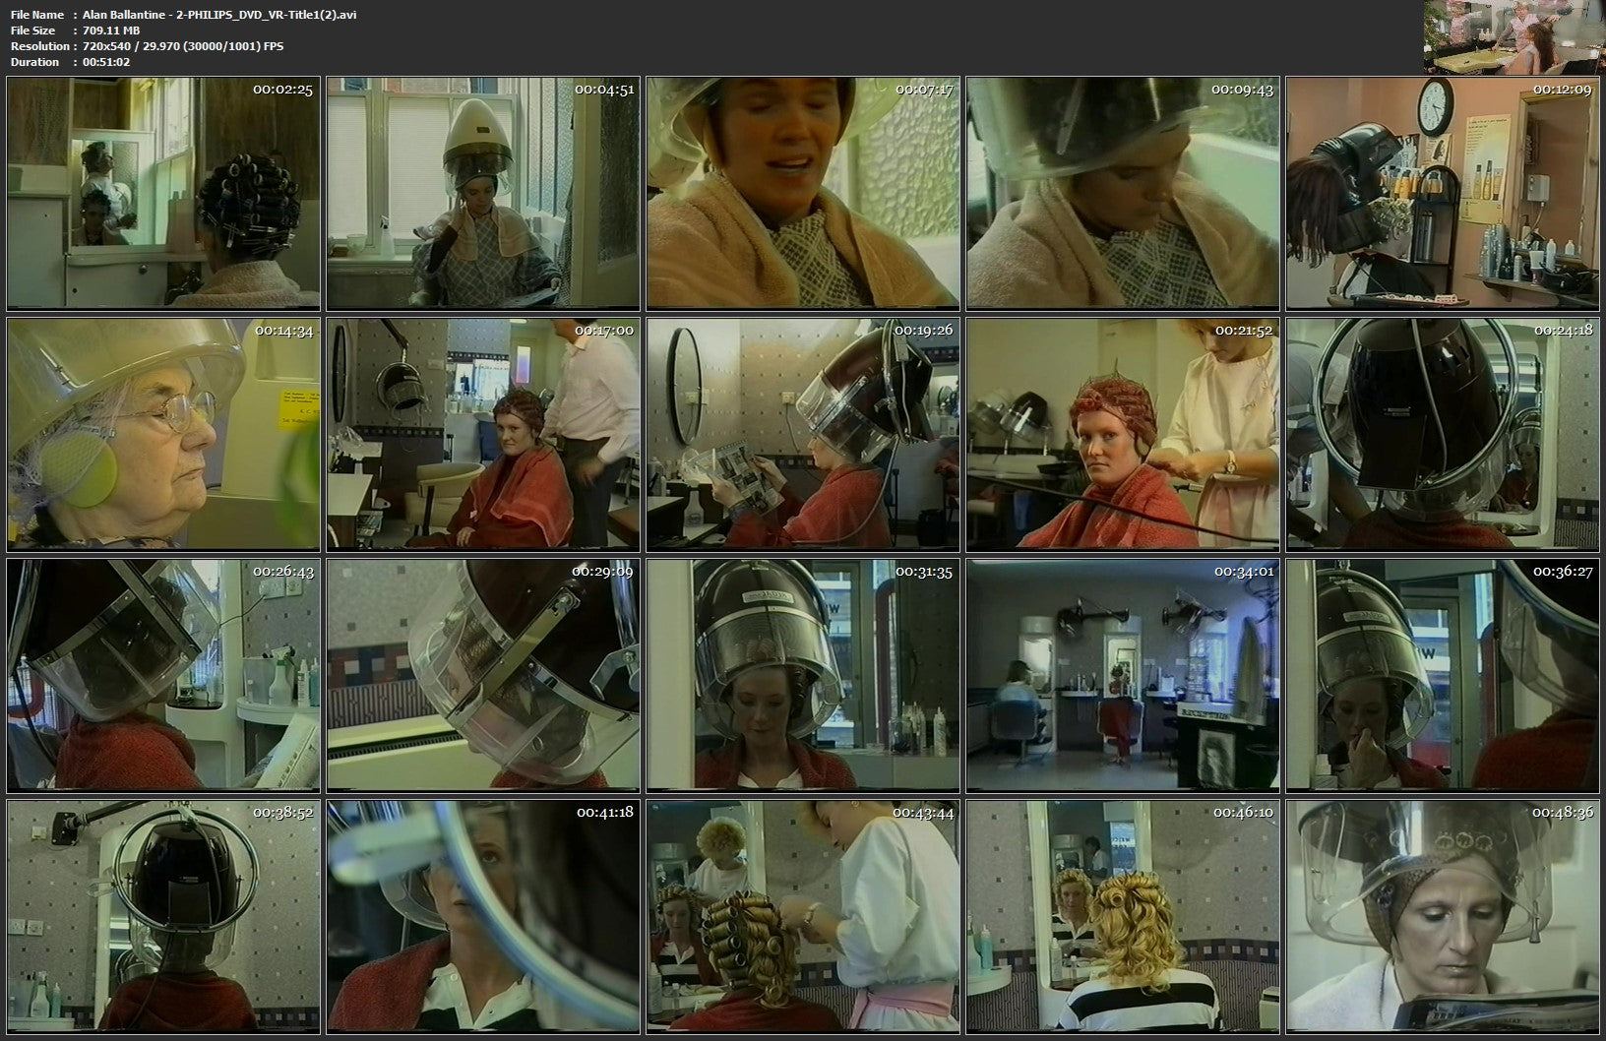Image resolution: width=1606 pixels, height=1041 pixels.
Task: Click the duration value 00:51:02
Action: pyautogui.click(x=106, y=62)
